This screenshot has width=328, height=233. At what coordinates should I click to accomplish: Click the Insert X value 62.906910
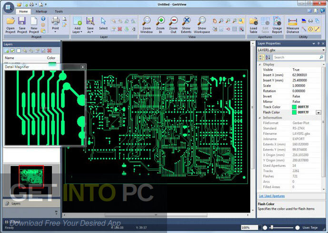299,75
